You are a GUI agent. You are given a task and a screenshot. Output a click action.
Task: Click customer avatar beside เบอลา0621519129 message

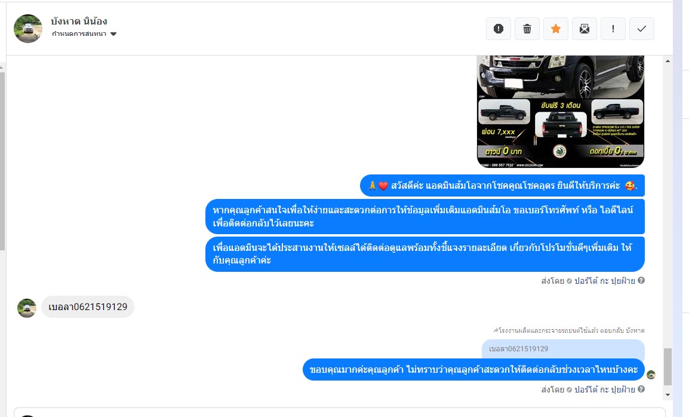pyautogui.click(x=27, y=308)
